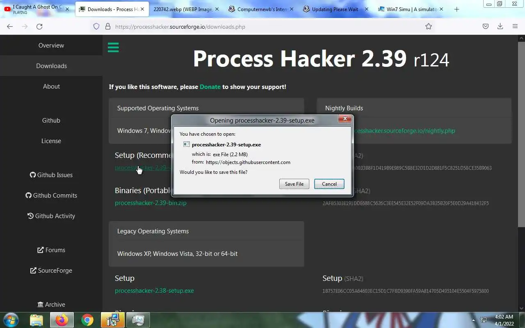Open a new tab with the plus icon
This screenshot has height=328, width=525.
point(457,9)
